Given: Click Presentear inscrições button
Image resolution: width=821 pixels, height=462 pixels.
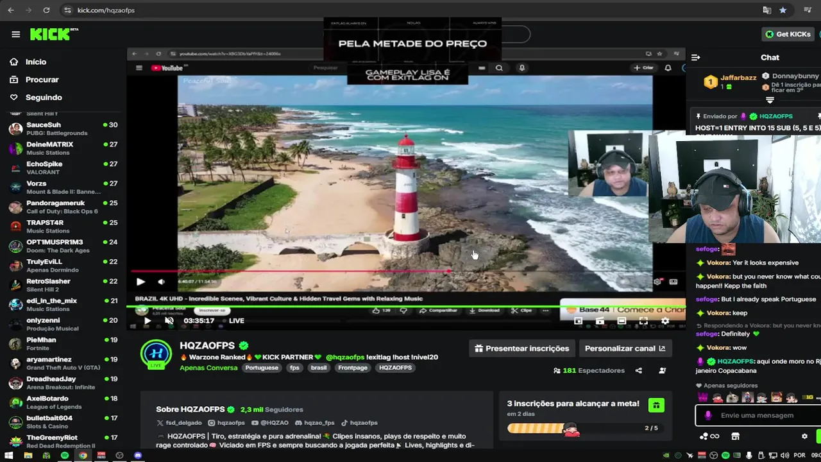Looking at the screenshot, I should pos(522,348).
